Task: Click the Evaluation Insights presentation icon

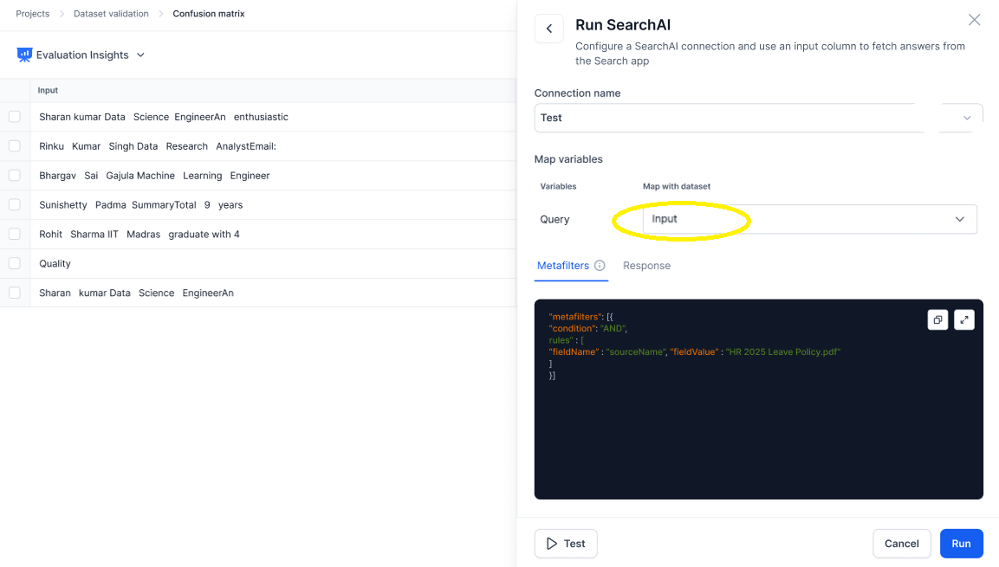Action: pos(24,55)
